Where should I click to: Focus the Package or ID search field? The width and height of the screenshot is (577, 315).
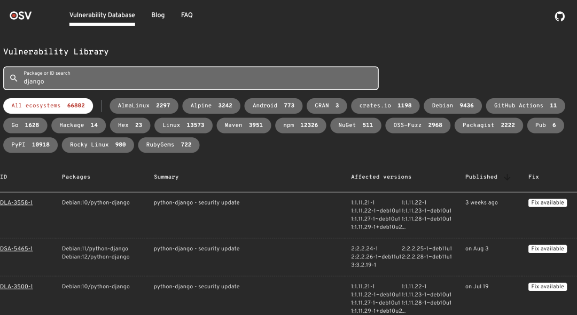[191, 78]
